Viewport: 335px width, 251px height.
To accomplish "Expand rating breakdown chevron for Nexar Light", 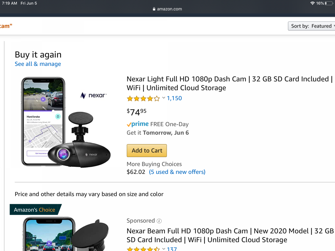I will pos(164,98).
